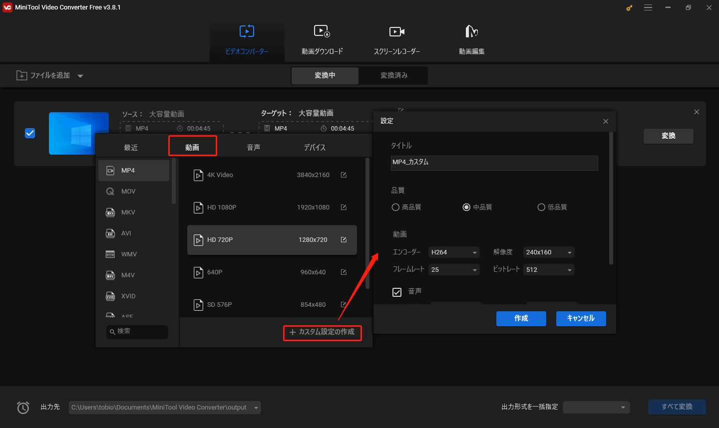Open the Video Download tab icon
The width and height of the screenshot is (719, 428).
[322, 31]
